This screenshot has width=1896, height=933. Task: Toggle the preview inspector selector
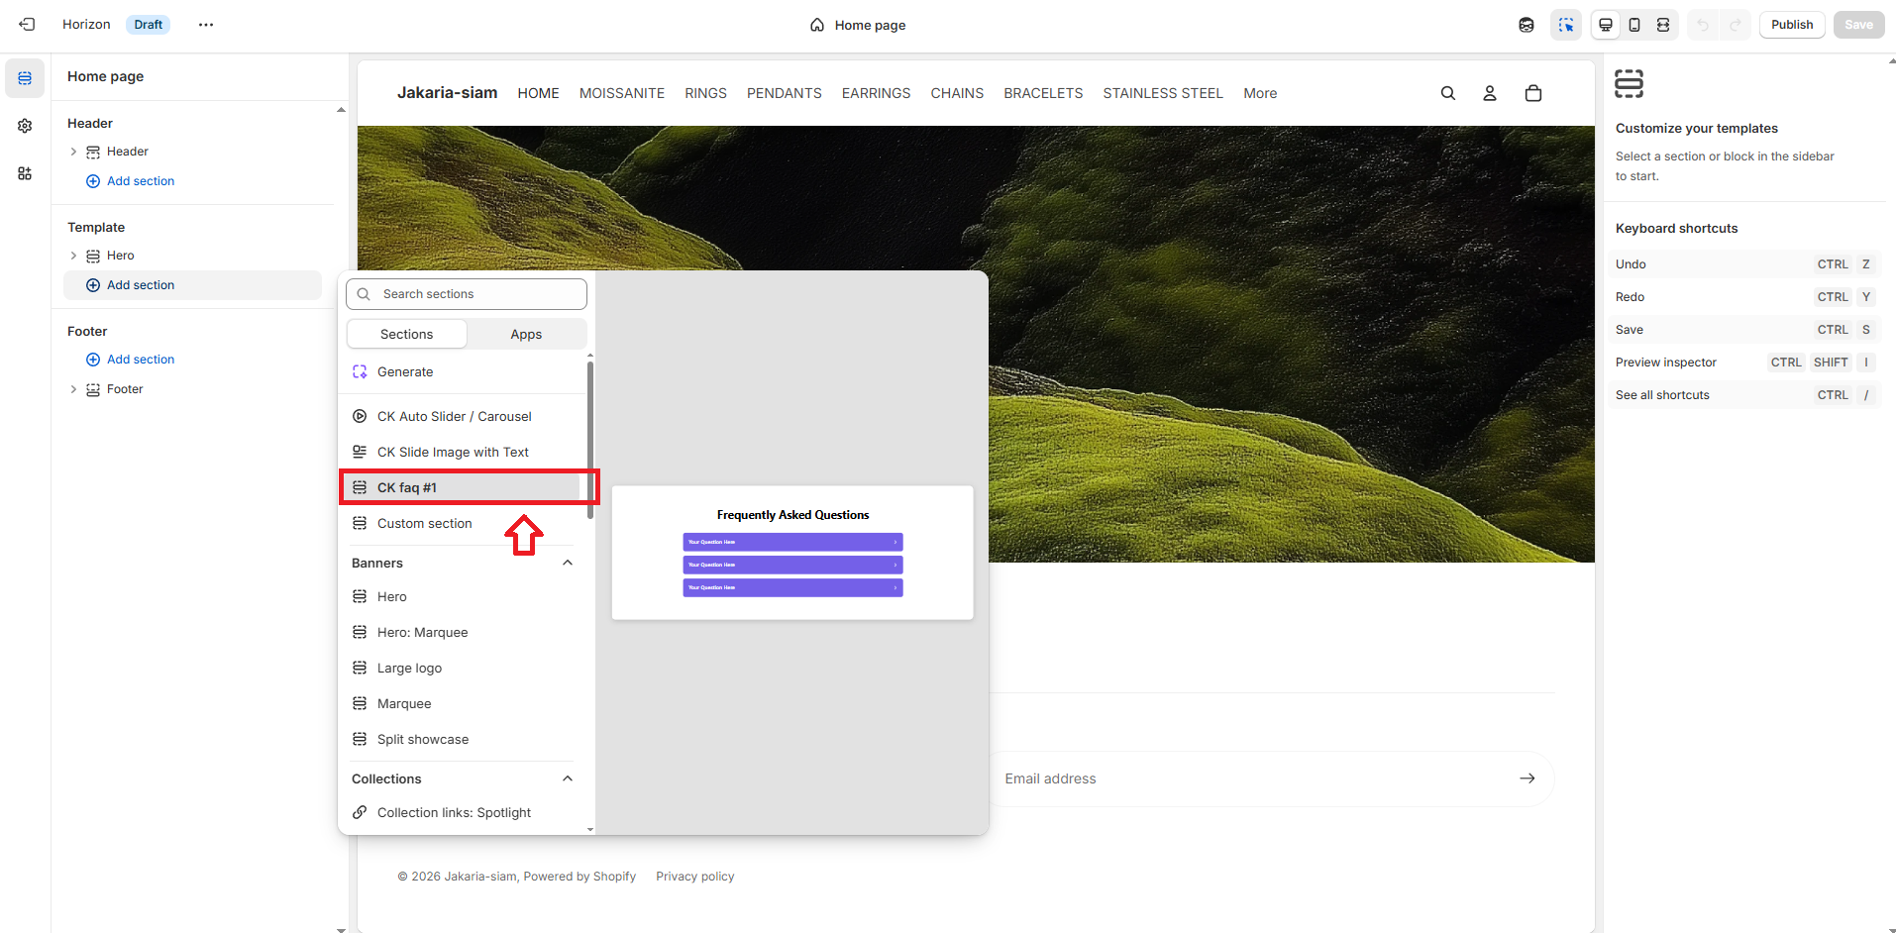pyautogui.click(x=1565, y=25)
